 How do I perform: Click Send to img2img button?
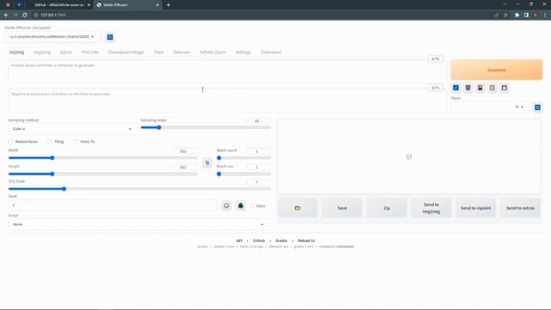[431, 208]
